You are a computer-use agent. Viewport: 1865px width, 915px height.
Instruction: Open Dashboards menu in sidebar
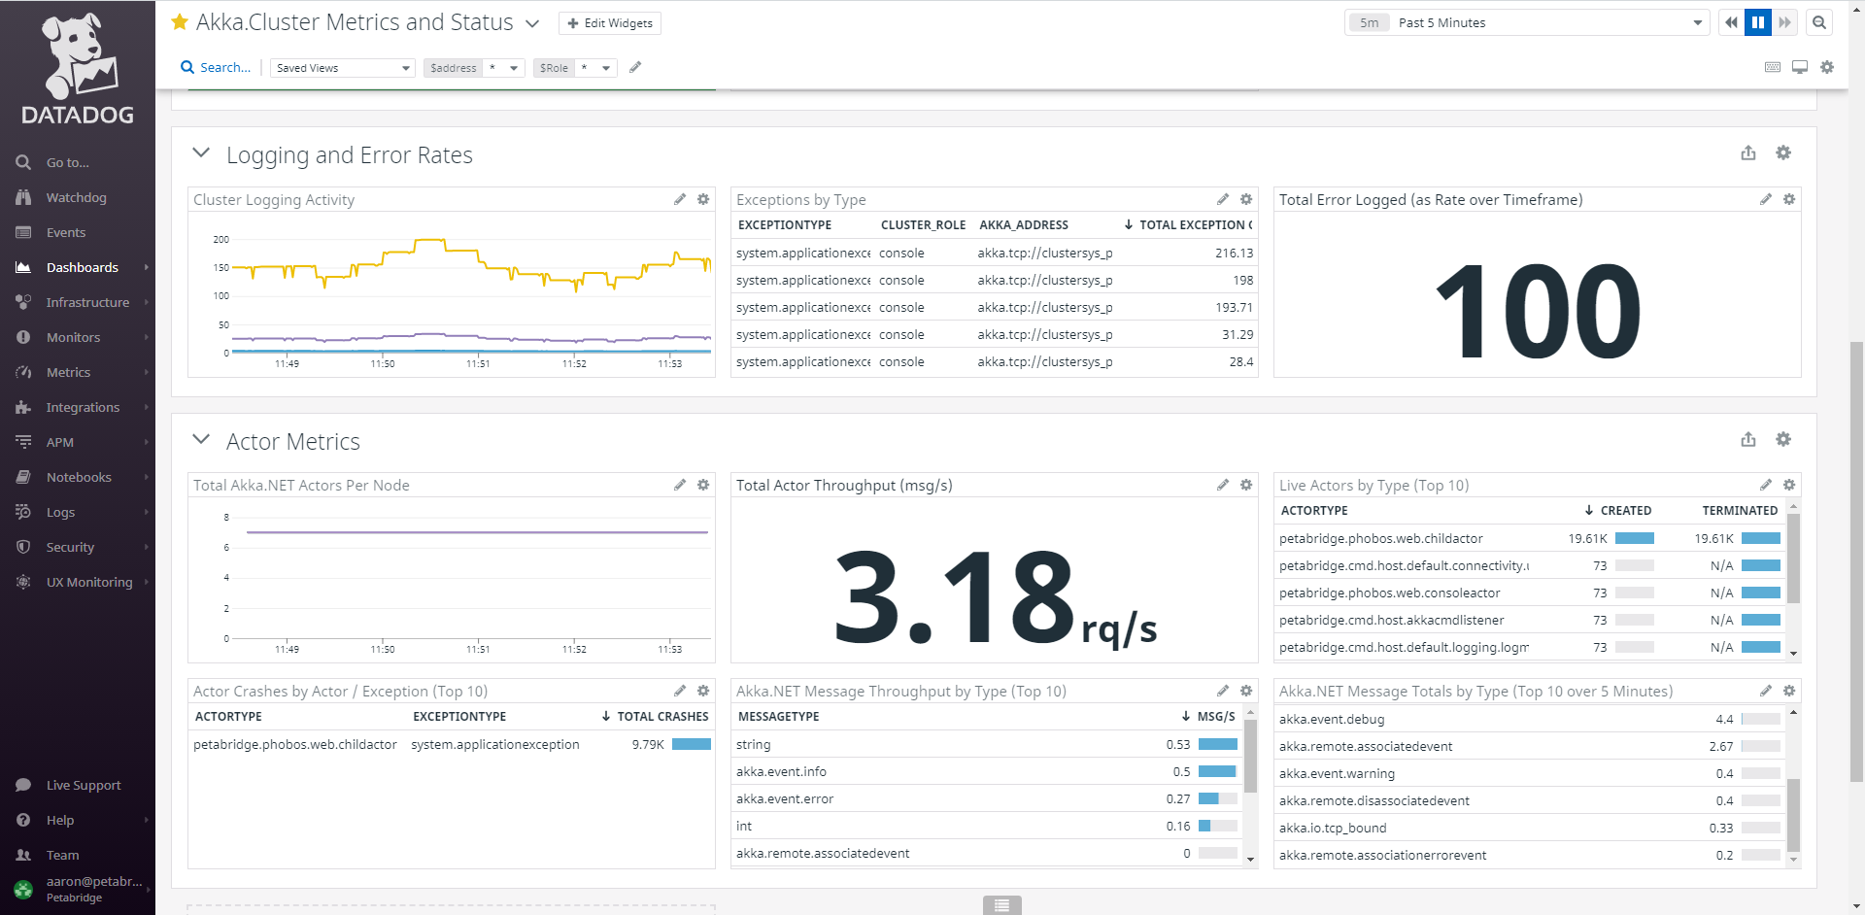[x=78, y=267]
